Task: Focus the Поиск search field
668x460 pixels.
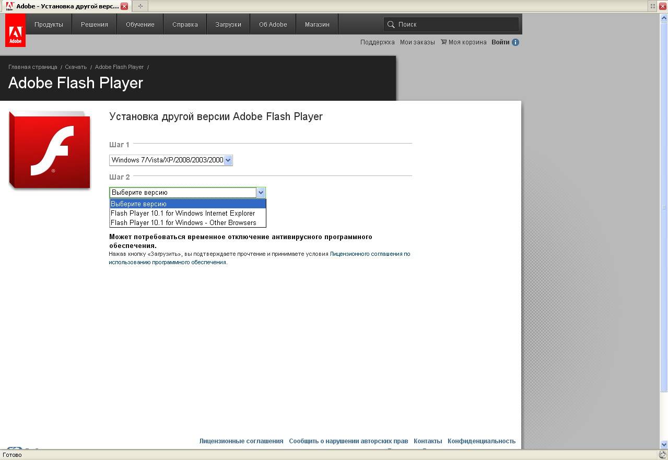Action: click(x=451, y=25)
